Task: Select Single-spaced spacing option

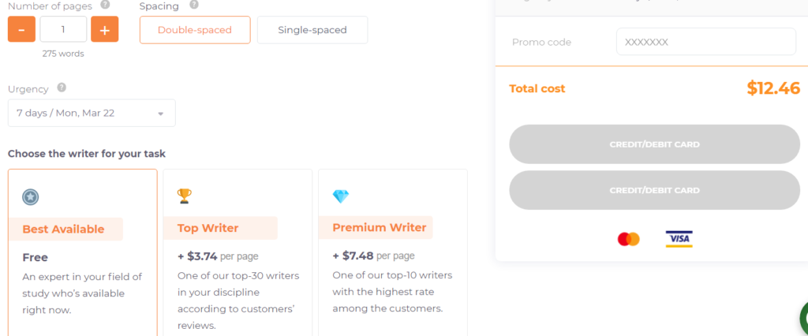Action: (x=312, y=30)
